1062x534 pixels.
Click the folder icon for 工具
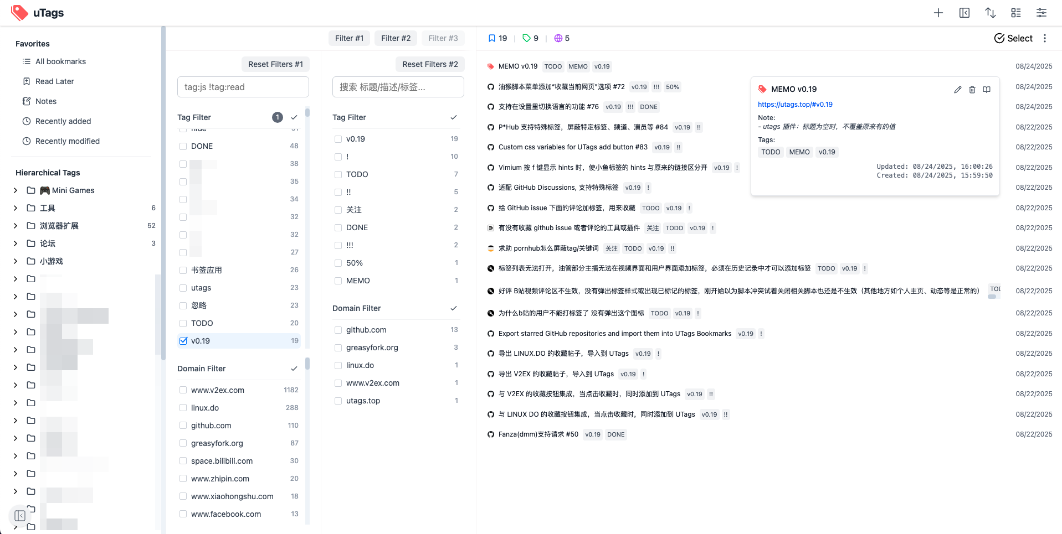31,208
